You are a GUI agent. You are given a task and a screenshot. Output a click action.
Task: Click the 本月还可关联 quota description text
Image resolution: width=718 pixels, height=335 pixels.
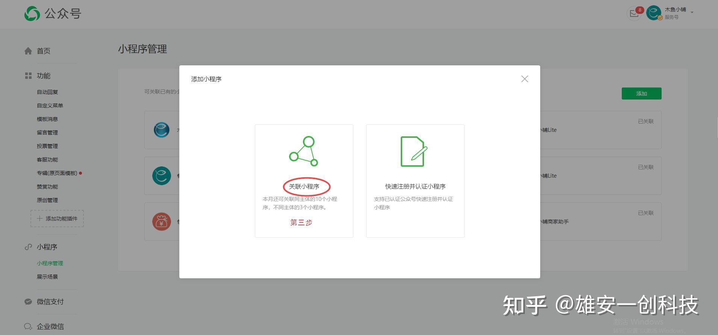tap(300, 203)
